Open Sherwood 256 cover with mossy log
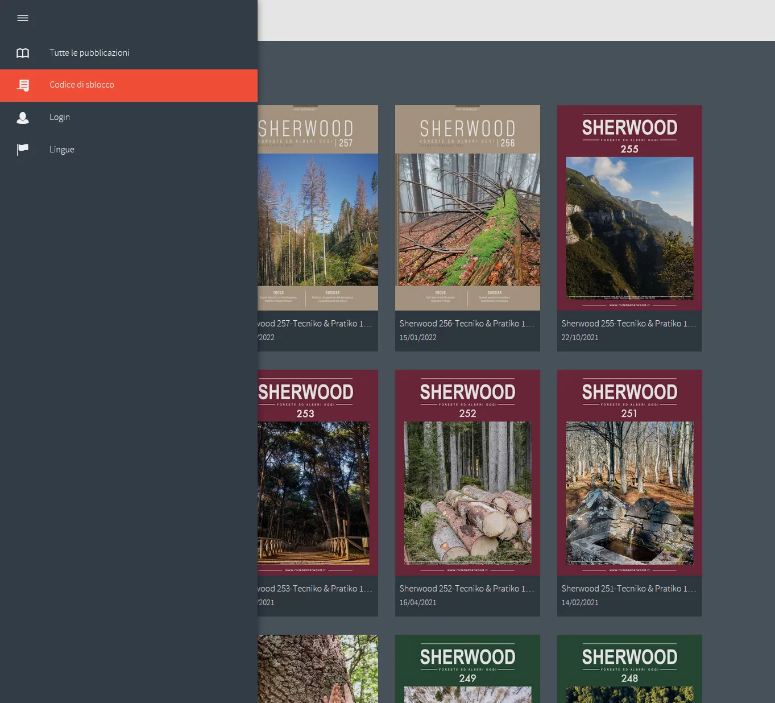Viewport: 775px width, 703px height. pos(467,208)
